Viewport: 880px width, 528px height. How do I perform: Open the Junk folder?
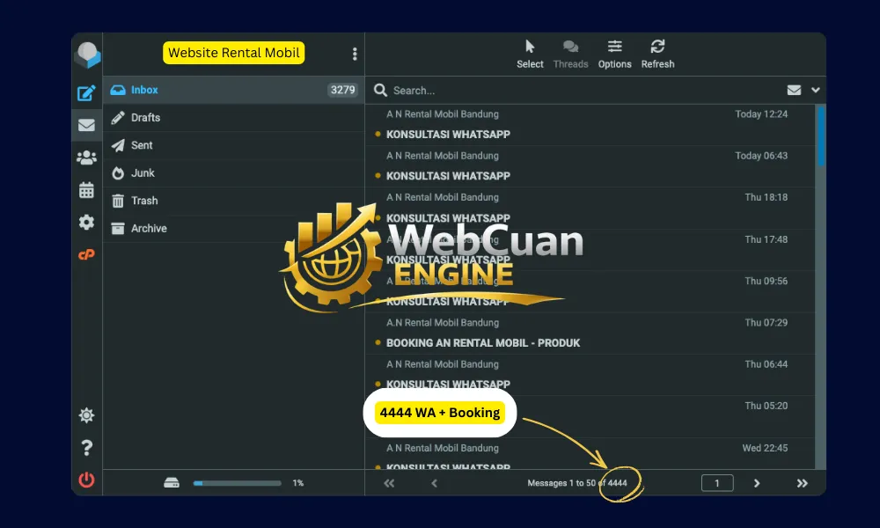pos(143,173)
